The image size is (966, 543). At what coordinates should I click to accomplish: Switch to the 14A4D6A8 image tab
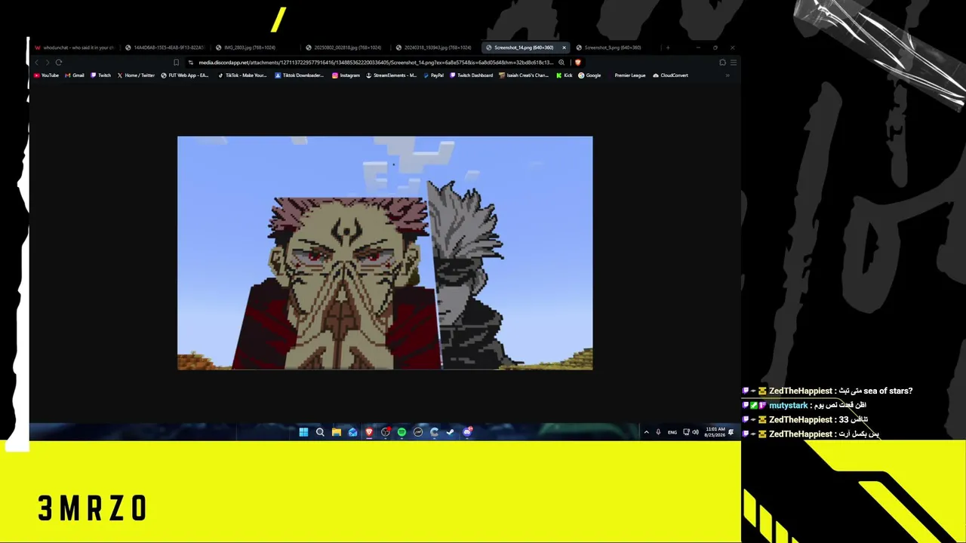point(165,48)
